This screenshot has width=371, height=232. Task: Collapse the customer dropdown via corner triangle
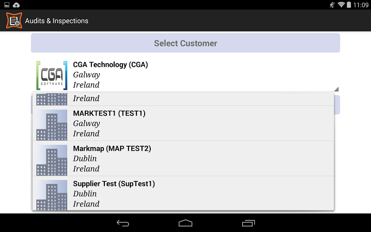coord(336,89)
